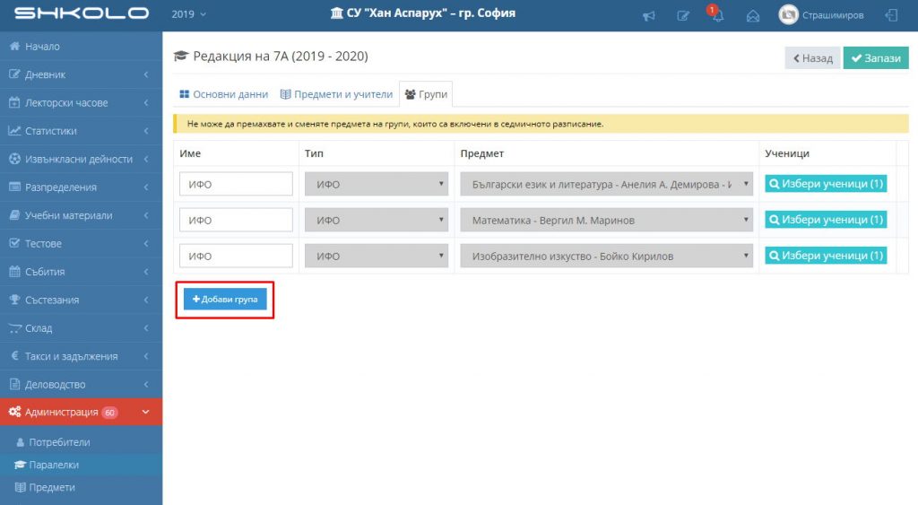Click the megaphone announcements icon
Viewport: 918px width, 505px height.
pos(649,16)
